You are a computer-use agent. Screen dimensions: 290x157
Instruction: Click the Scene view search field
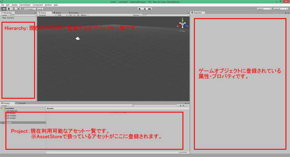point(165,15)
